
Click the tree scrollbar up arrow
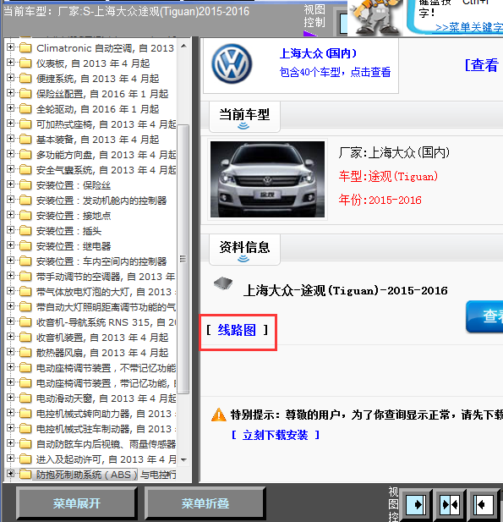pos(183,46)
